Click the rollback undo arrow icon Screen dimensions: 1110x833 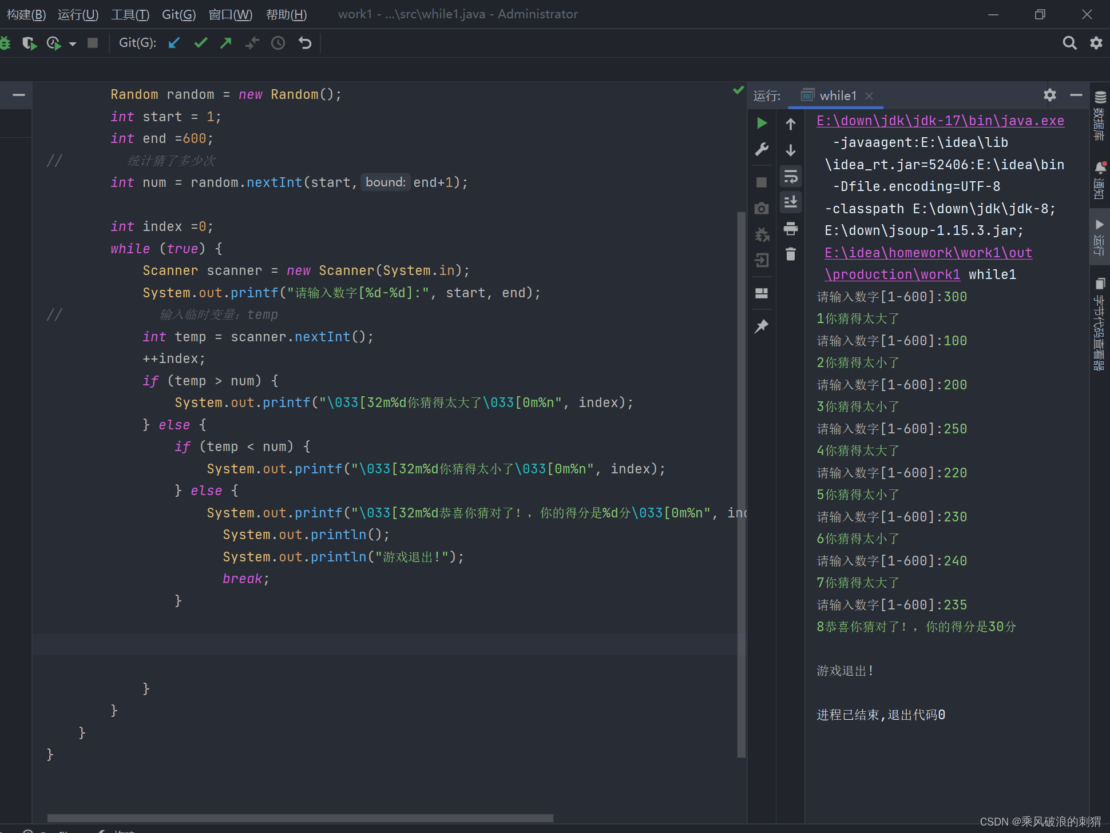(305, 43)
